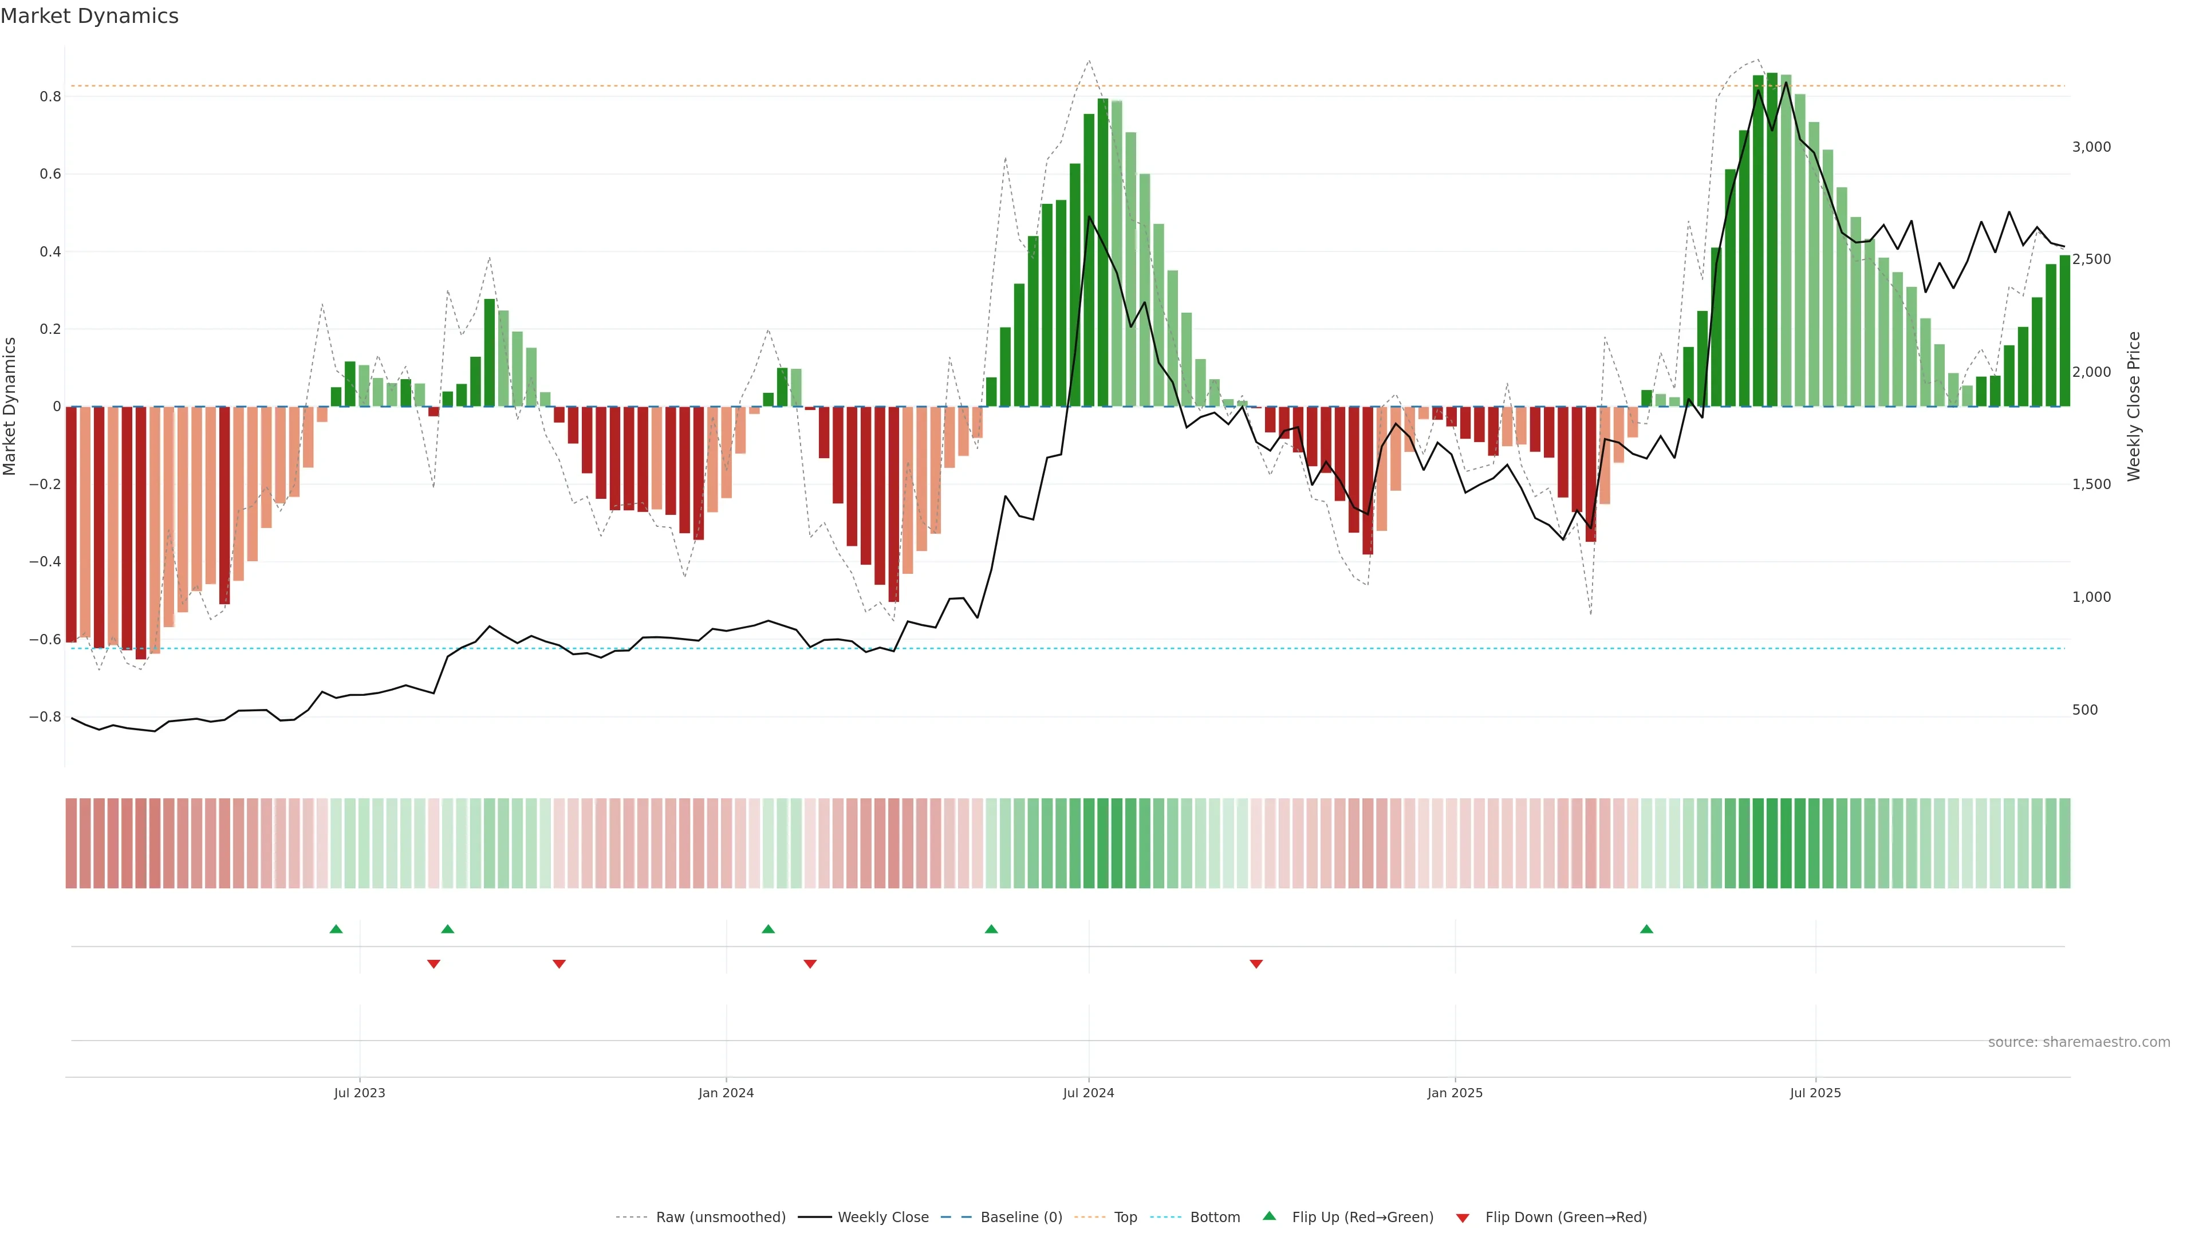2199x1237 pixels.
Task: Click the first red Flip Down triangle marker
Action: (x=434, y=964)
